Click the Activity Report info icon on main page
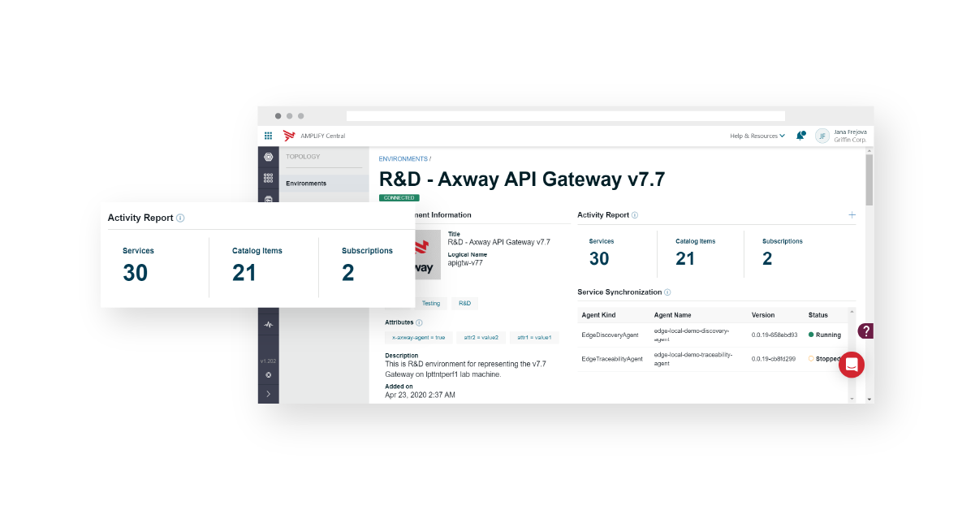Image resolution: width=975 pixels, height=510 pixels. pos(635,215)
